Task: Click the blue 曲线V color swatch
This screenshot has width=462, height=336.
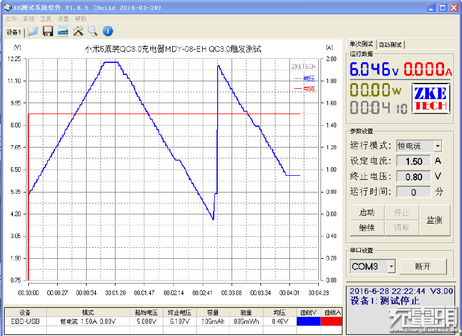Action: click(308, 322)
